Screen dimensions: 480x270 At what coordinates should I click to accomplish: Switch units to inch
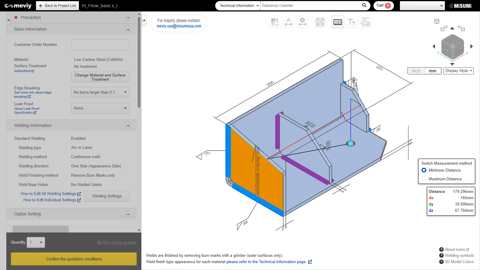tap(416, 71)
